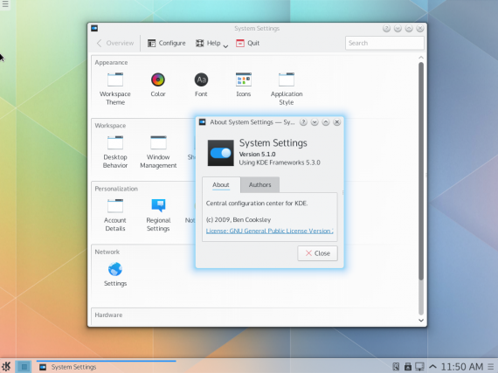
Task: Click the Hardware section heading
Action: click(x=108, y=314)
